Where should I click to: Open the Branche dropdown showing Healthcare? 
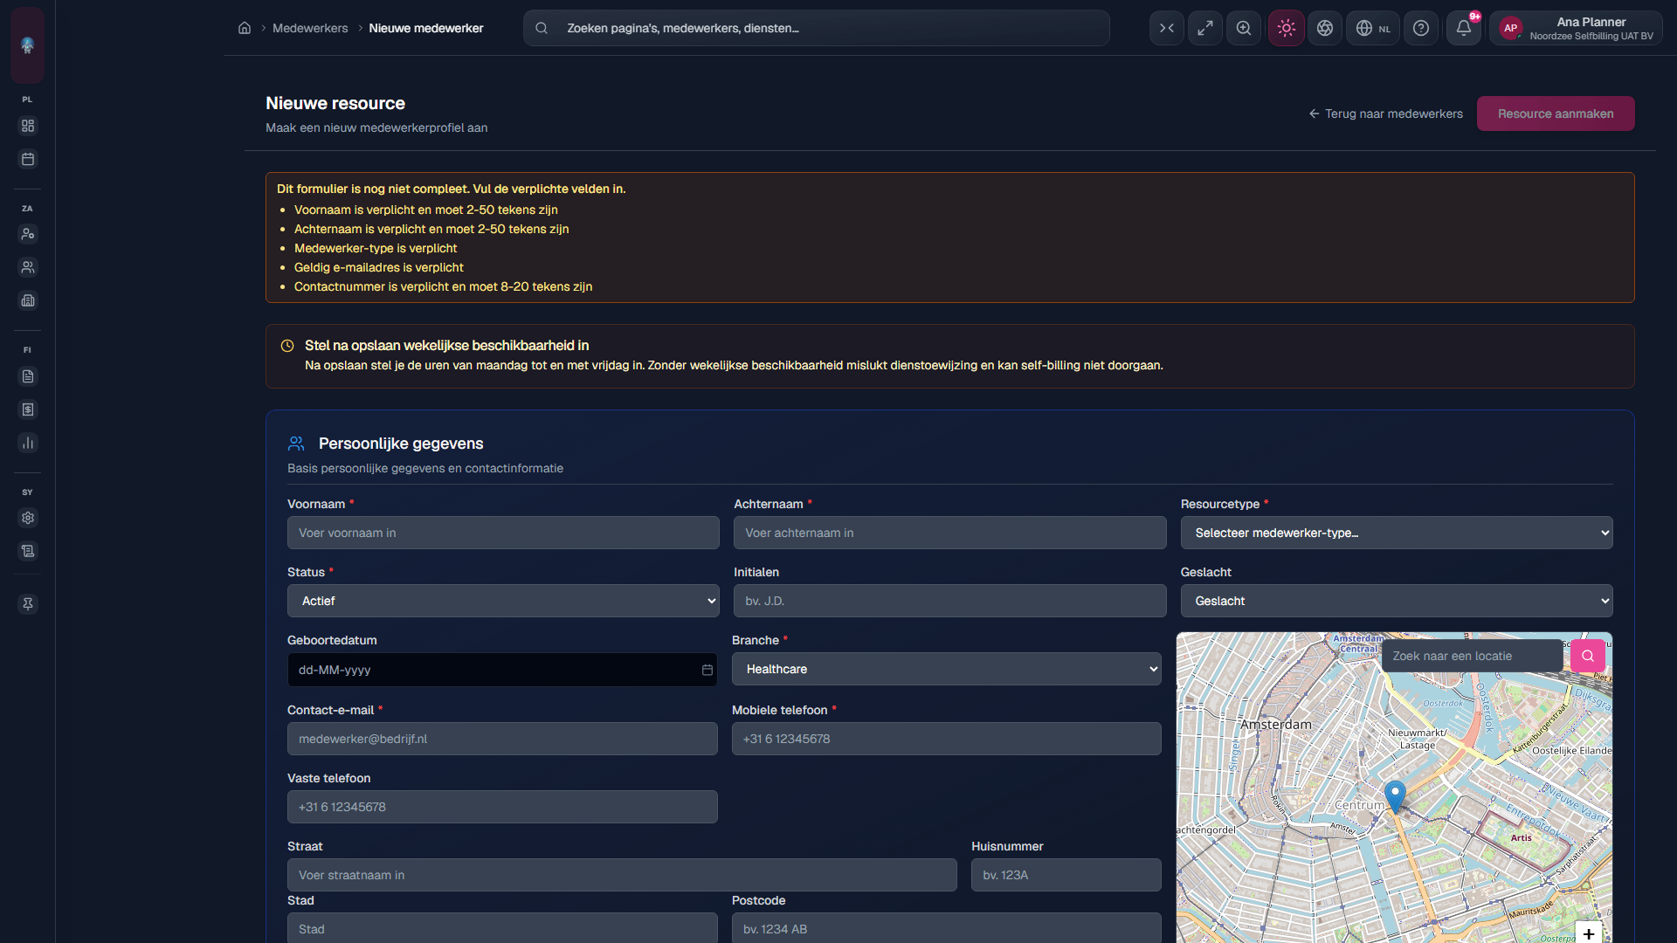click(947, 669)
